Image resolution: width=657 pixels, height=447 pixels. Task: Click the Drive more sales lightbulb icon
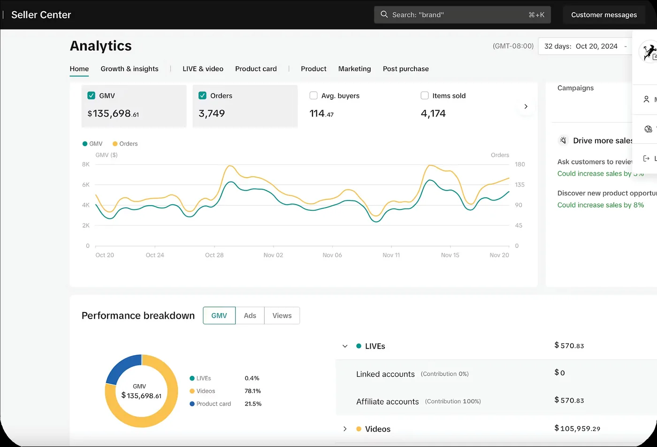(563, 141)
